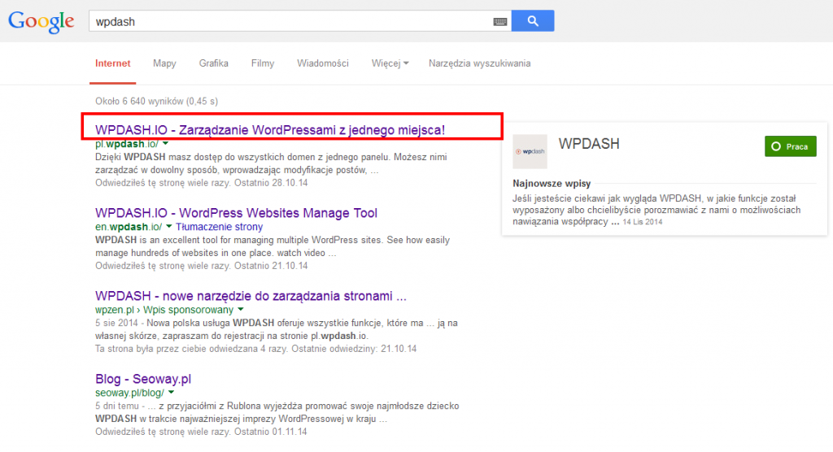Image resolution: width=833 pixels, height=452 pixels.
Task: Open arrow menu next to Wpis sponsorowany
Action: coord(241,310)
